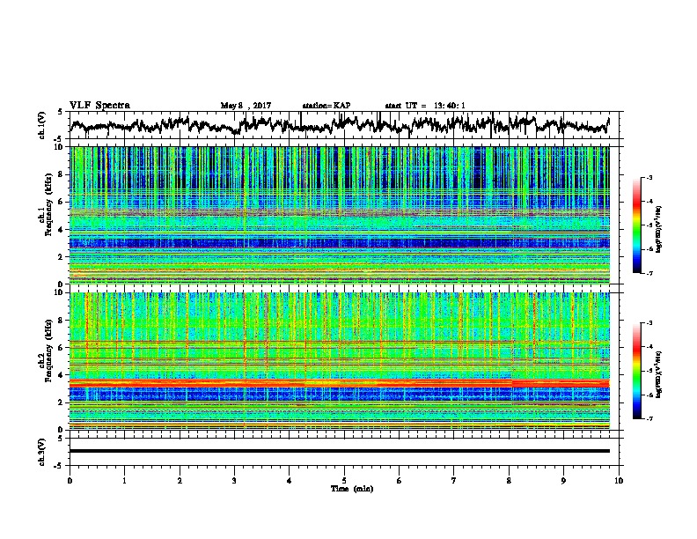Viewport: 697px width, 539px height.
Task: Click the "-3" label on ch.1 color bar
Action: 649,177
